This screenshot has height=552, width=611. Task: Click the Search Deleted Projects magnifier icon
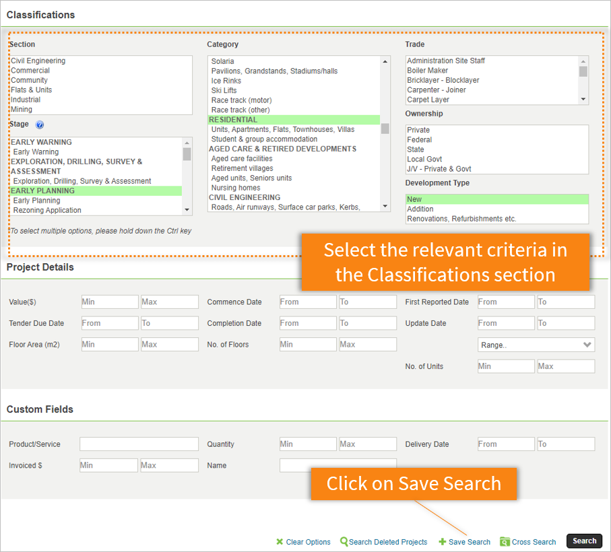[x=344, y=541]
